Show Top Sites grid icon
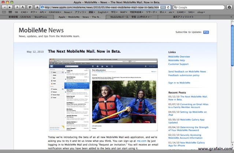 (x=10, y=12)
